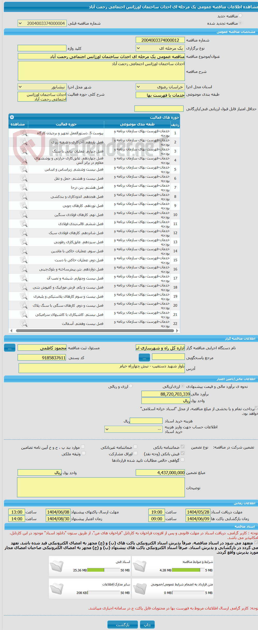
Task: Click the طبقه بندی موضوعی column header
Action: [x=137, y=124]
